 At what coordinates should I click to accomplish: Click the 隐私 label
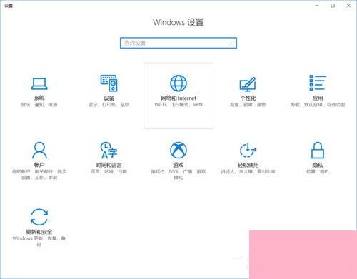coord(318,165)
